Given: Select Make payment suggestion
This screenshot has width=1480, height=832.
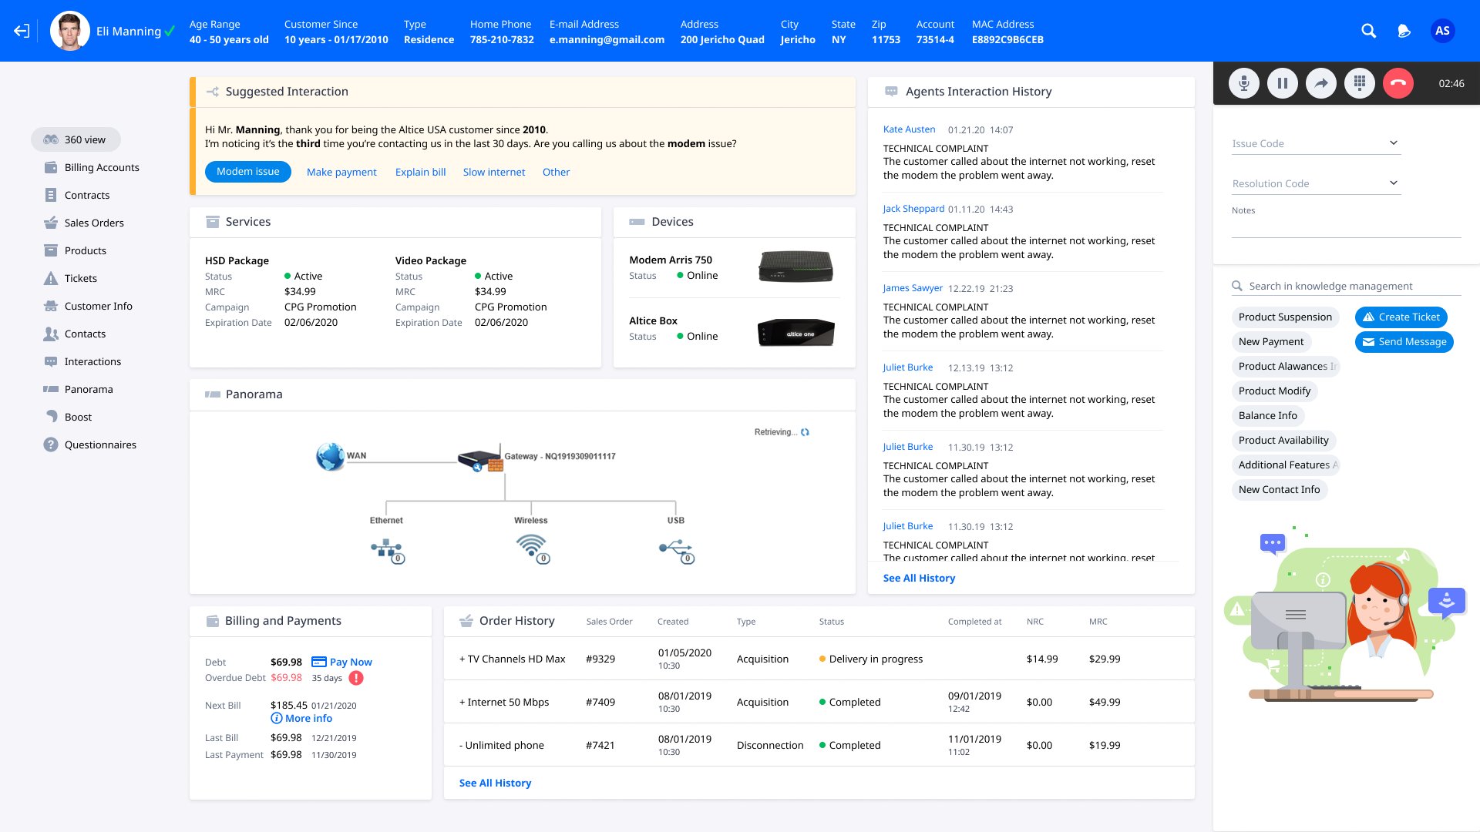Looking at the screenshot, I should point(341,172).
